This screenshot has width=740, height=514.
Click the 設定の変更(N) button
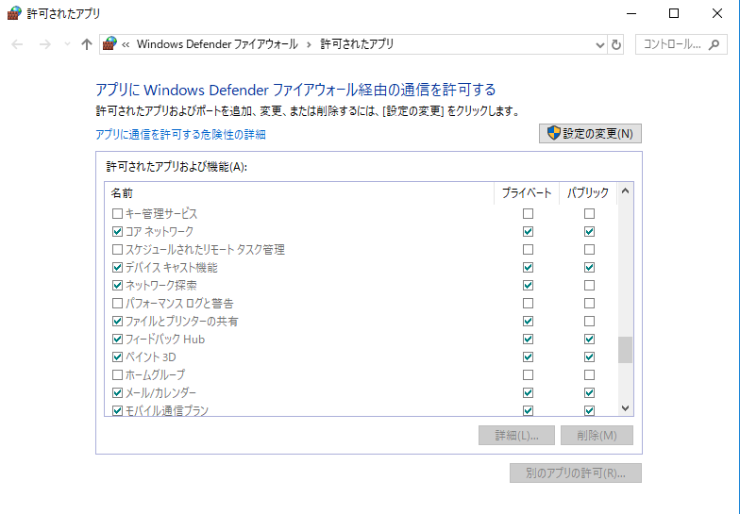pos(590,134)
